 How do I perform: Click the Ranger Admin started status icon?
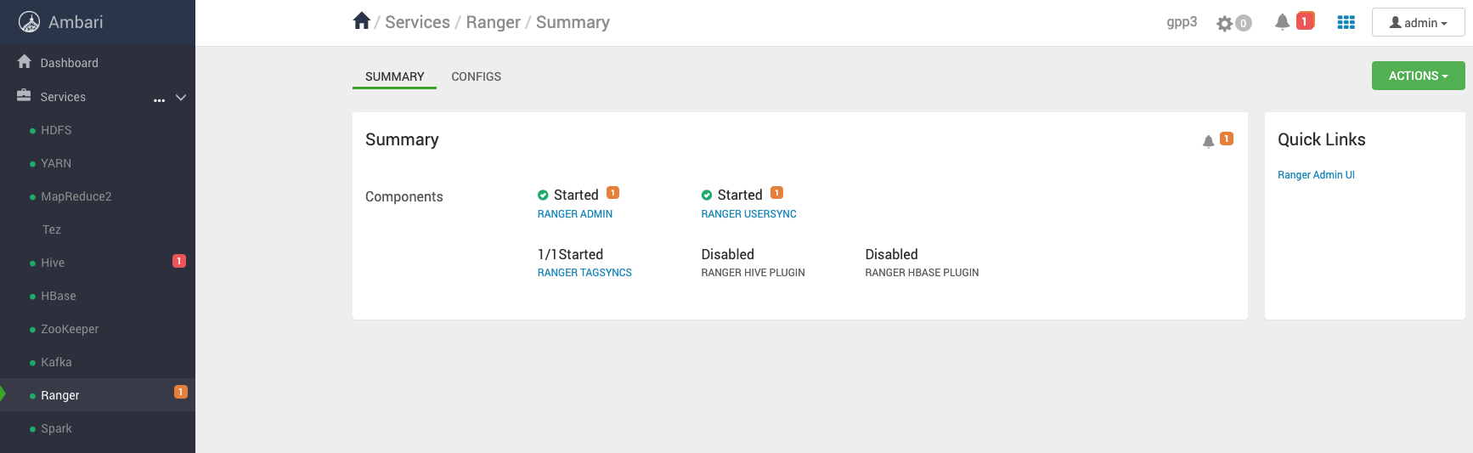pos(543,195)
